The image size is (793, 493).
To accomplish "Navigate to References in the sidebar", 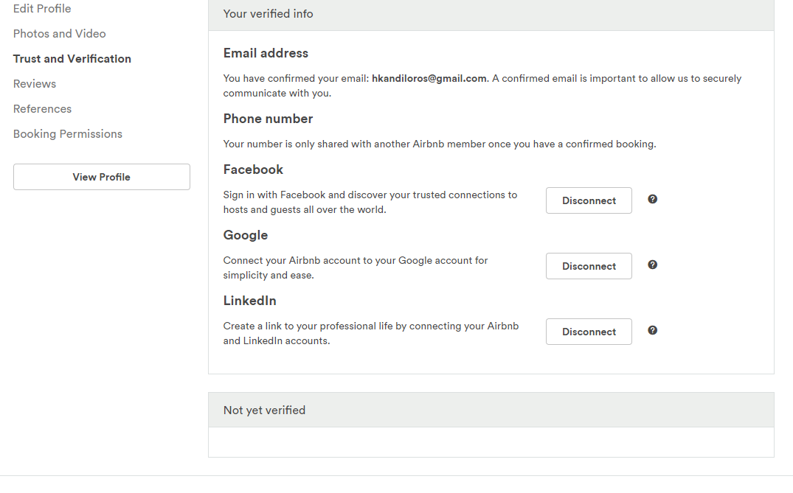I will point(43,109).
